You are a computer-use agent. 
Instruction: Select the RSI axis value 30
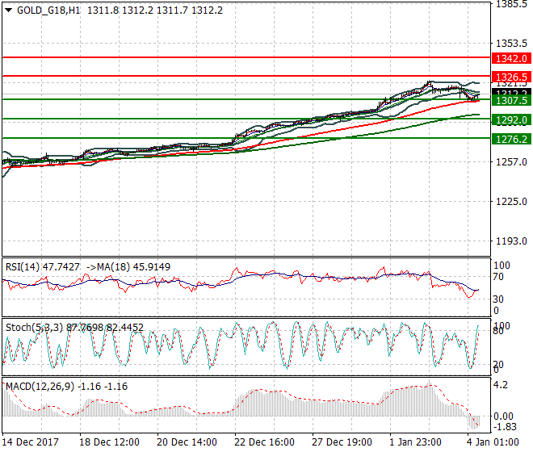click(498, 299)
